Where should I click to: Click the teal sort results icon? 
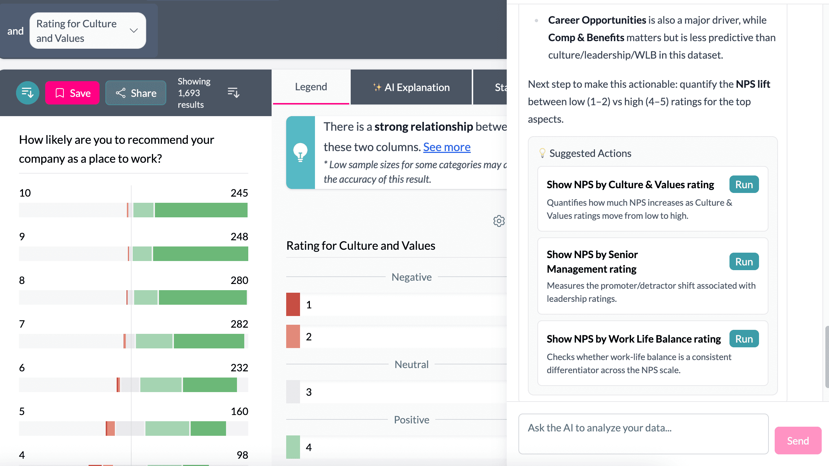[27, 93]
